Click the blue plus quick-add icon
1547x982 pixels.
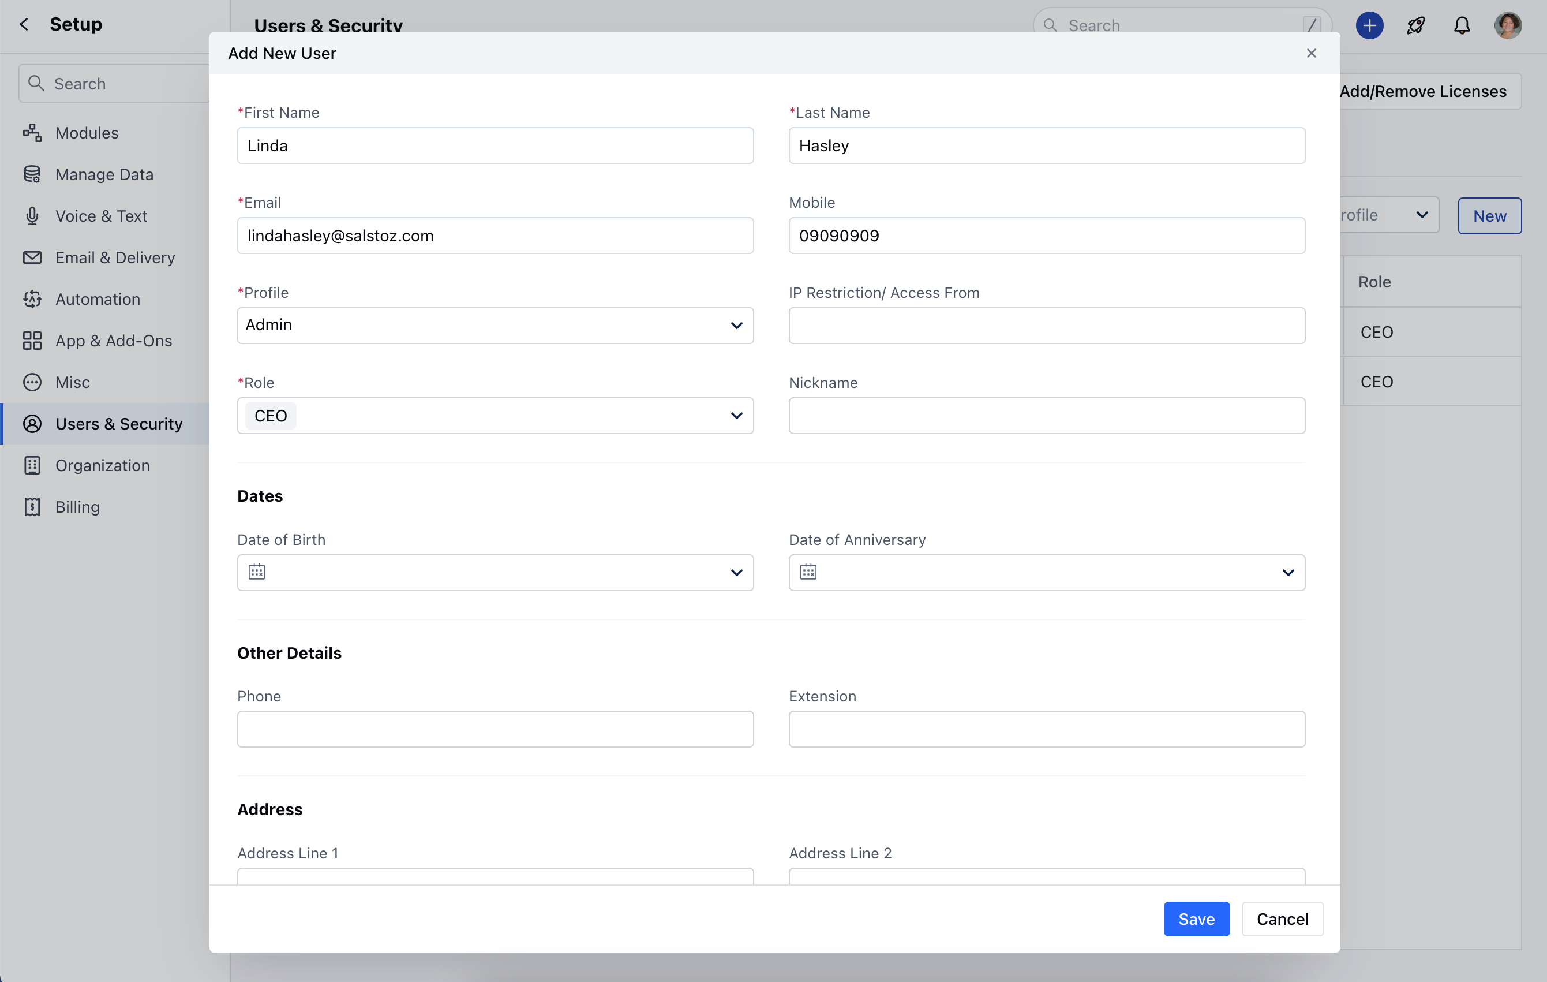click(1369, 26)
